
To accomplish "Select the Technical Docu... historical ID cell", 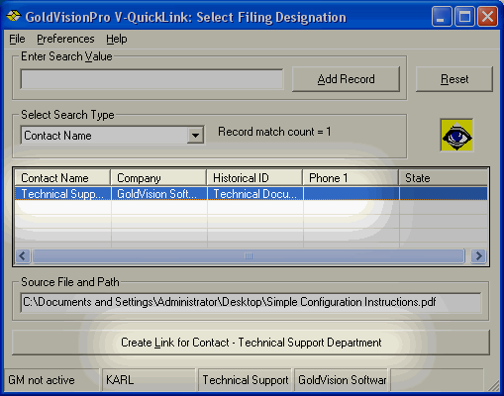I will pos(255,194).
